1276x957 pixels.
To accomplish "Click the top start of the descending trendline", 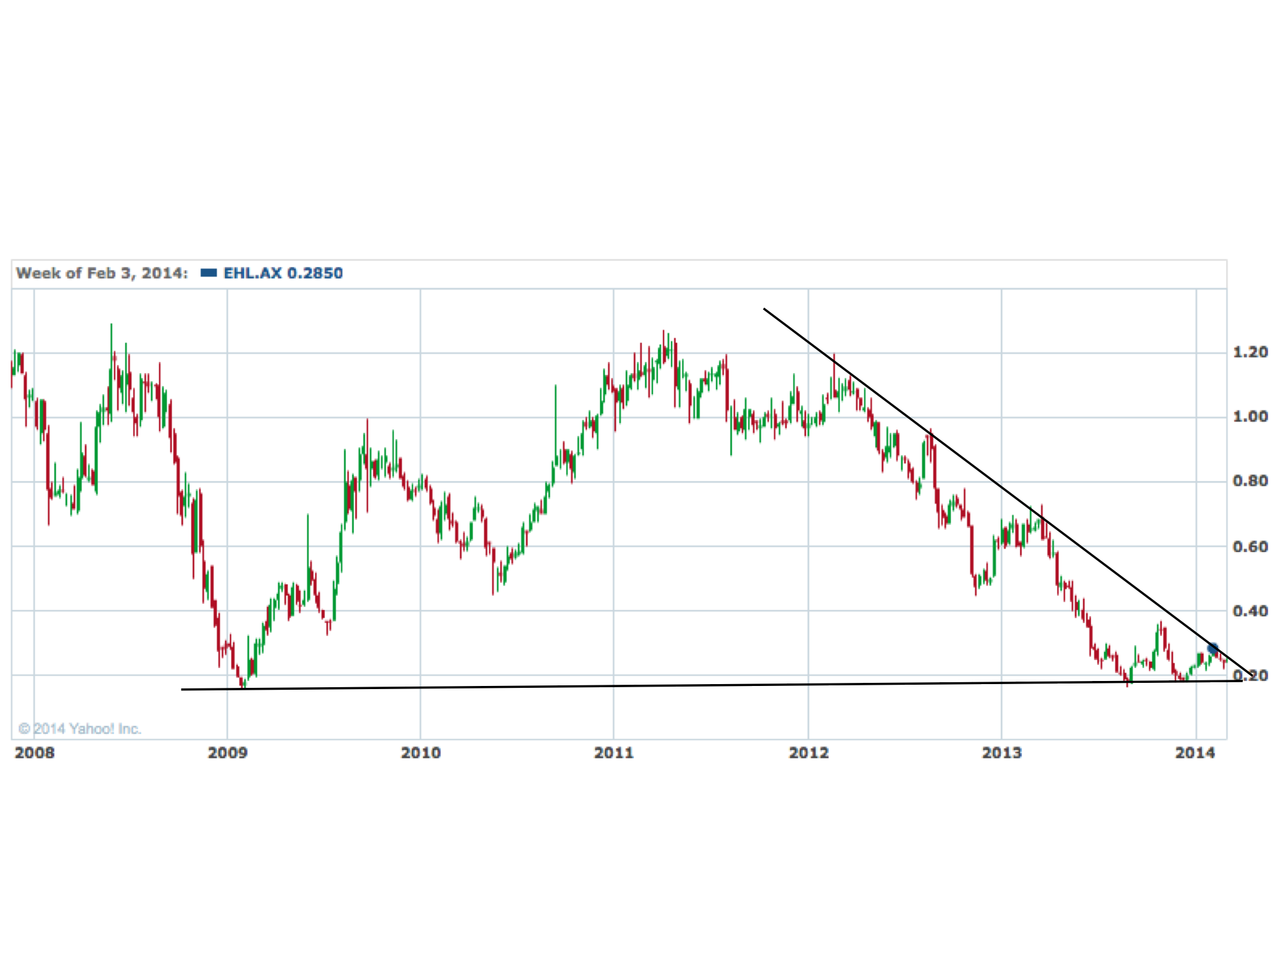I will [x=765, y=309].
